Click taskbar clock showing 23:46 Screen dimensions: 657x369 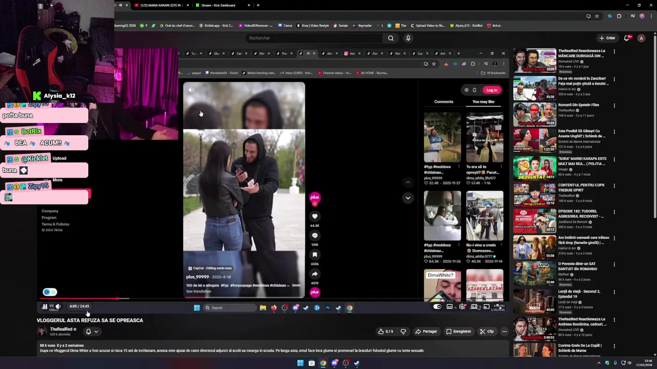coord(644,363)
